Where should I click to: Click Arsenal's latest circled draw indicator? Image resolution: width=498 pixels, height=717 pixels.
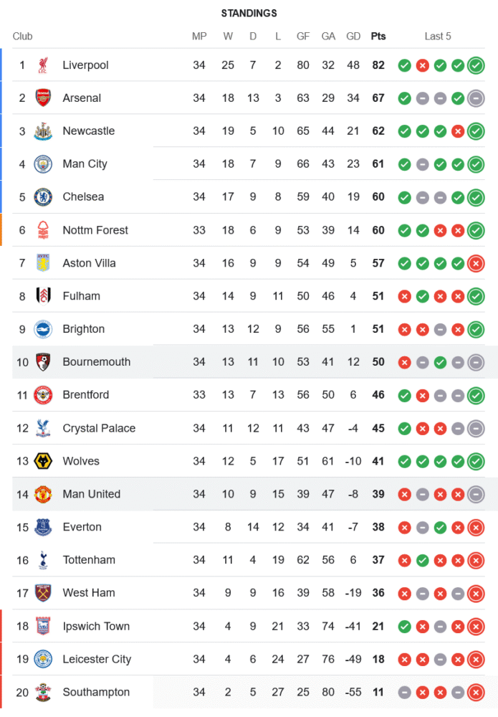click(475, 98)
